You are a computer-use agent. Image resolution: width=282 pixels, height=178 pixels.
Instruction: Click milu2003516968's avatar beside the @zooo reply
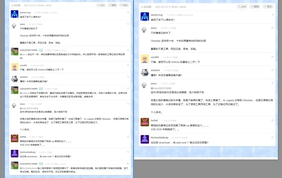click(x=15, y=52)
